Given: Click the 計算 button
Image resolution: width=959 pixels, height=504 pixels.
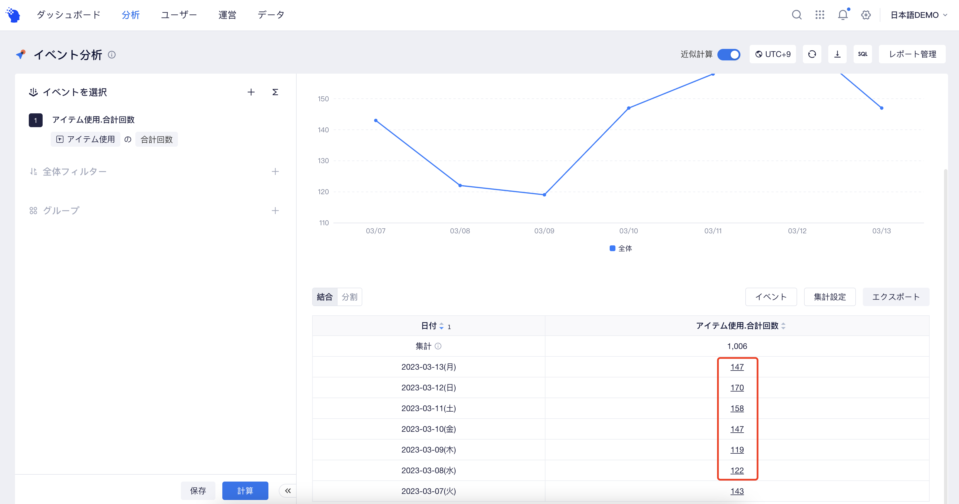Looking at the screenshot, I should tap(245, 490).
